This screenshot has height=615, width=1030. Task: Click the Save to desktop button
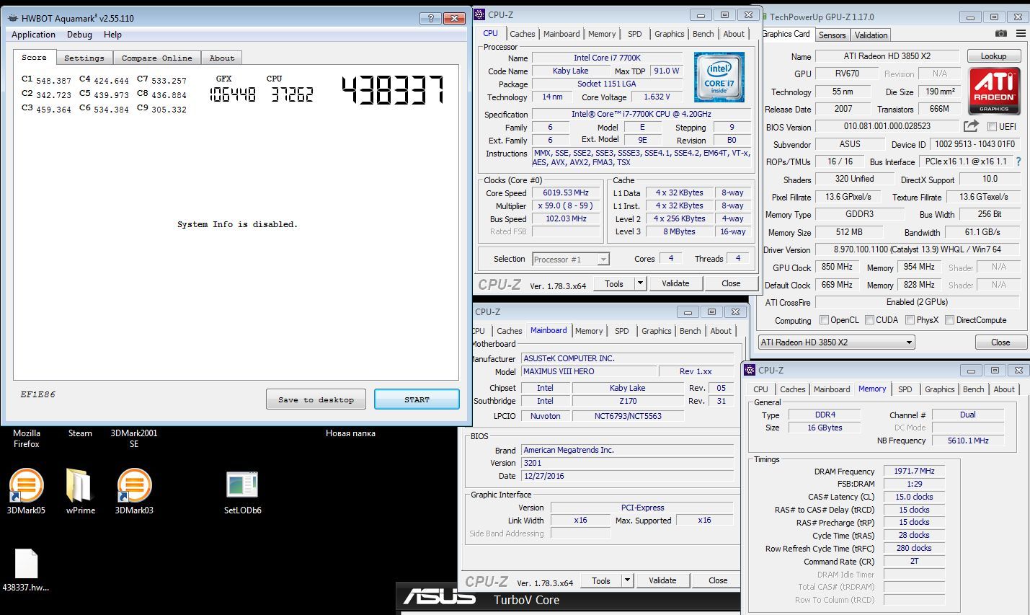coord(316,399)
